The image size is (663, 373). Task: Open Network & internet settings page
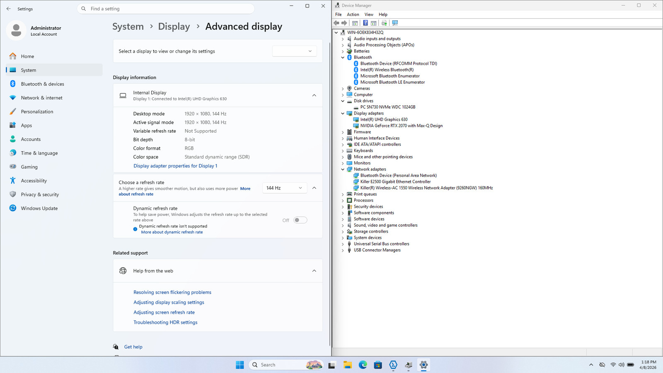54,98
